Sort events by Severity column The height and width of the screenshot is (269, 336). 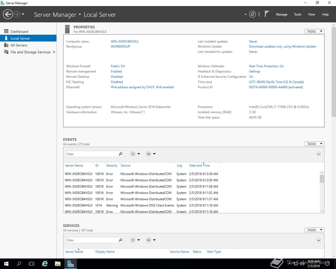click(112, 165)
